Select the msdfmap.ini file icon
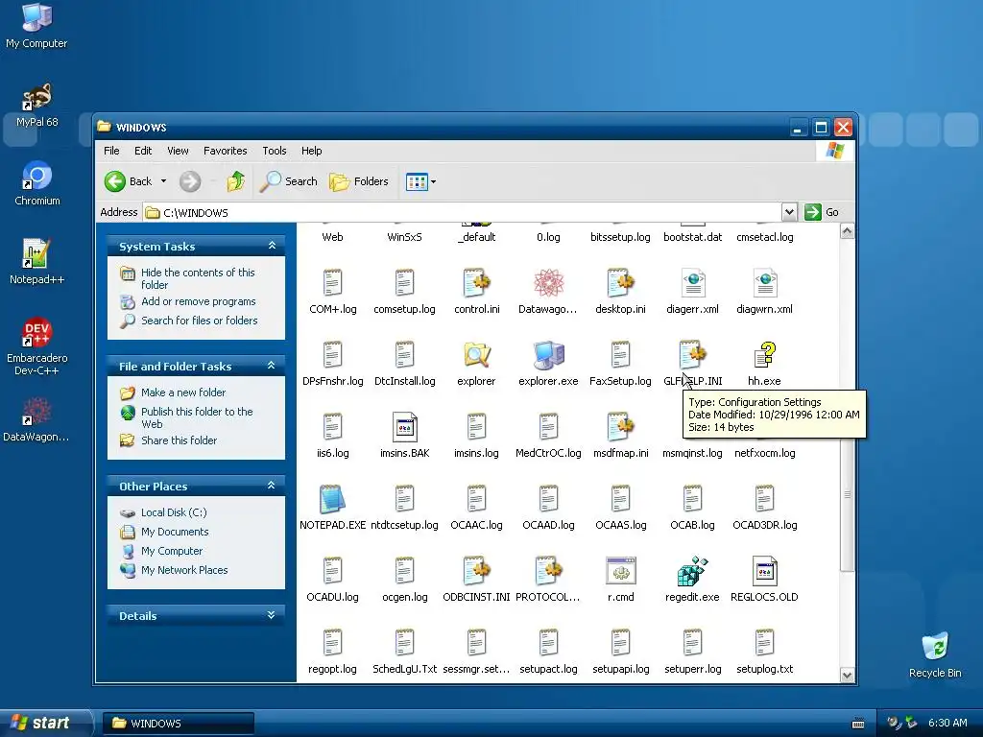 click(x=621, y=427)
